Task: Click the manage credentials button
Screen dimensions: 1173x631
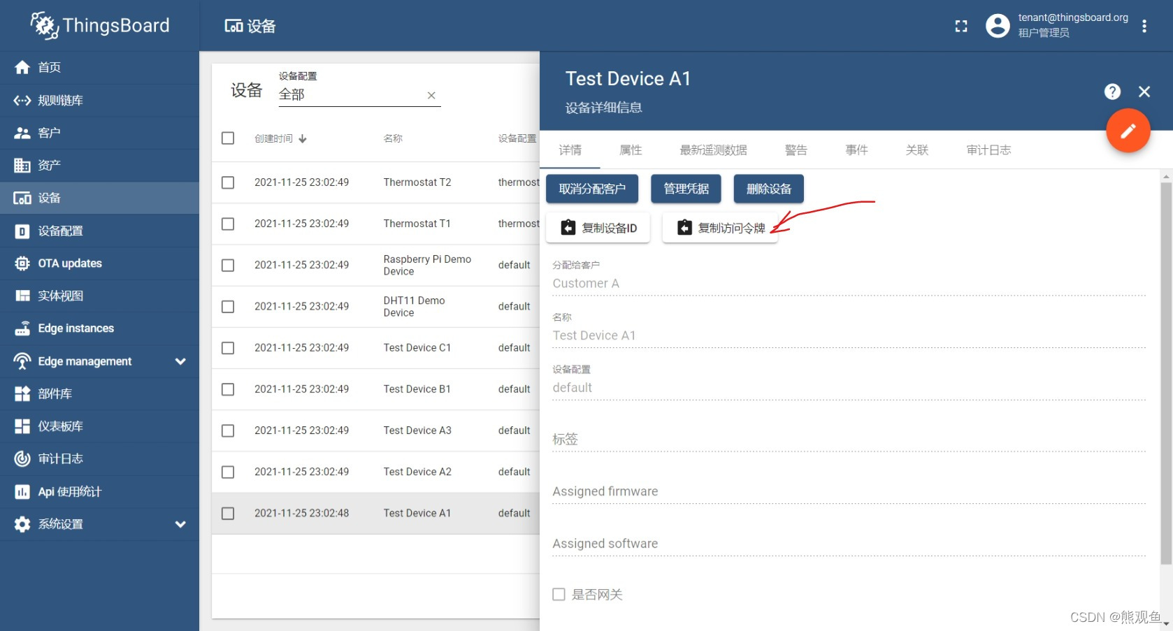Action: pyautogui.click(x=686, y=189)
